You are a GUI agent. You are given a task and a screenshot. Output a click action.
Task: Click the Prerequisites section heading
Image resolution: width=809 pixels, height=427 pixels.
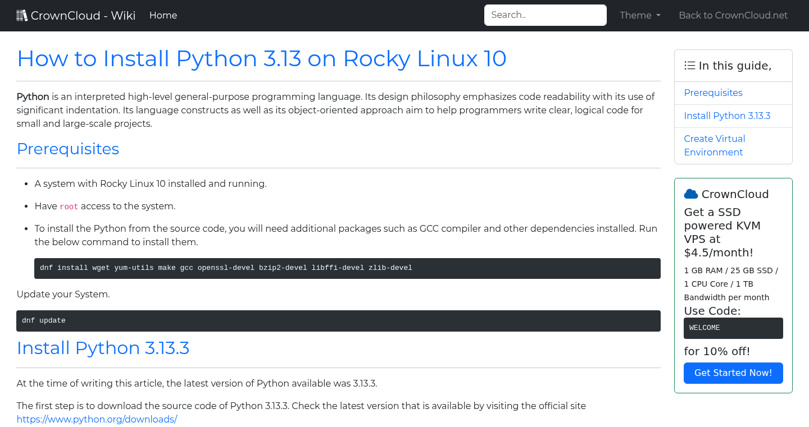click(68, 149)
